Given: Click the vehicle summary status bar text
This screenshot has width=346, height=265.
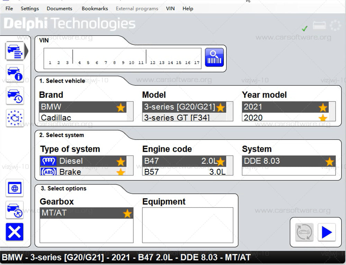Looking at the screenshot, I should [126, 257].
